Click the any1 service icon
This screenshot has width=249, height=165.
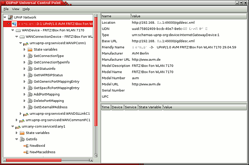pyautogui.click(x=18, y=127)
